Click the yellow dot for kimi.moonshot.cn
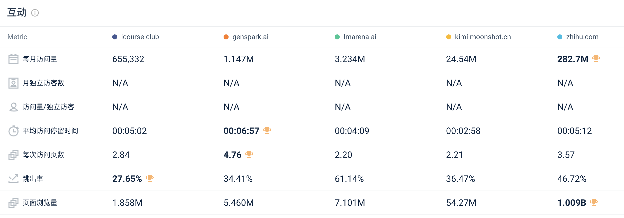624x218 pixels. point(449,37)
